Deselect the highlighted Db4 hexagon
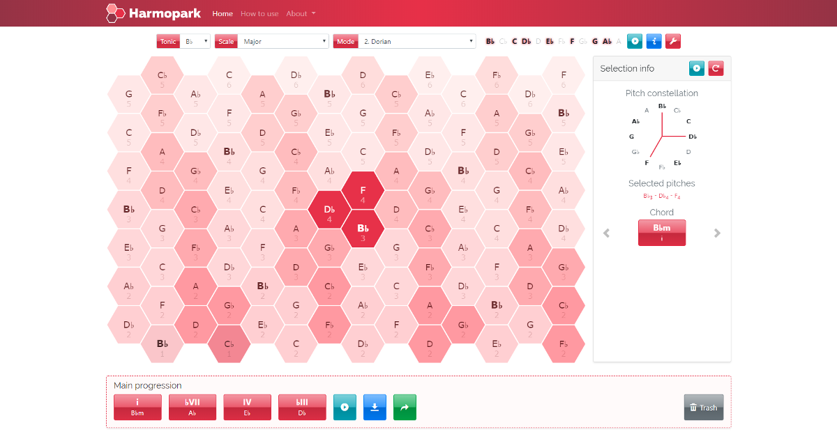The height and width of the screenshot is (439, 837). [x=329, y=210]
